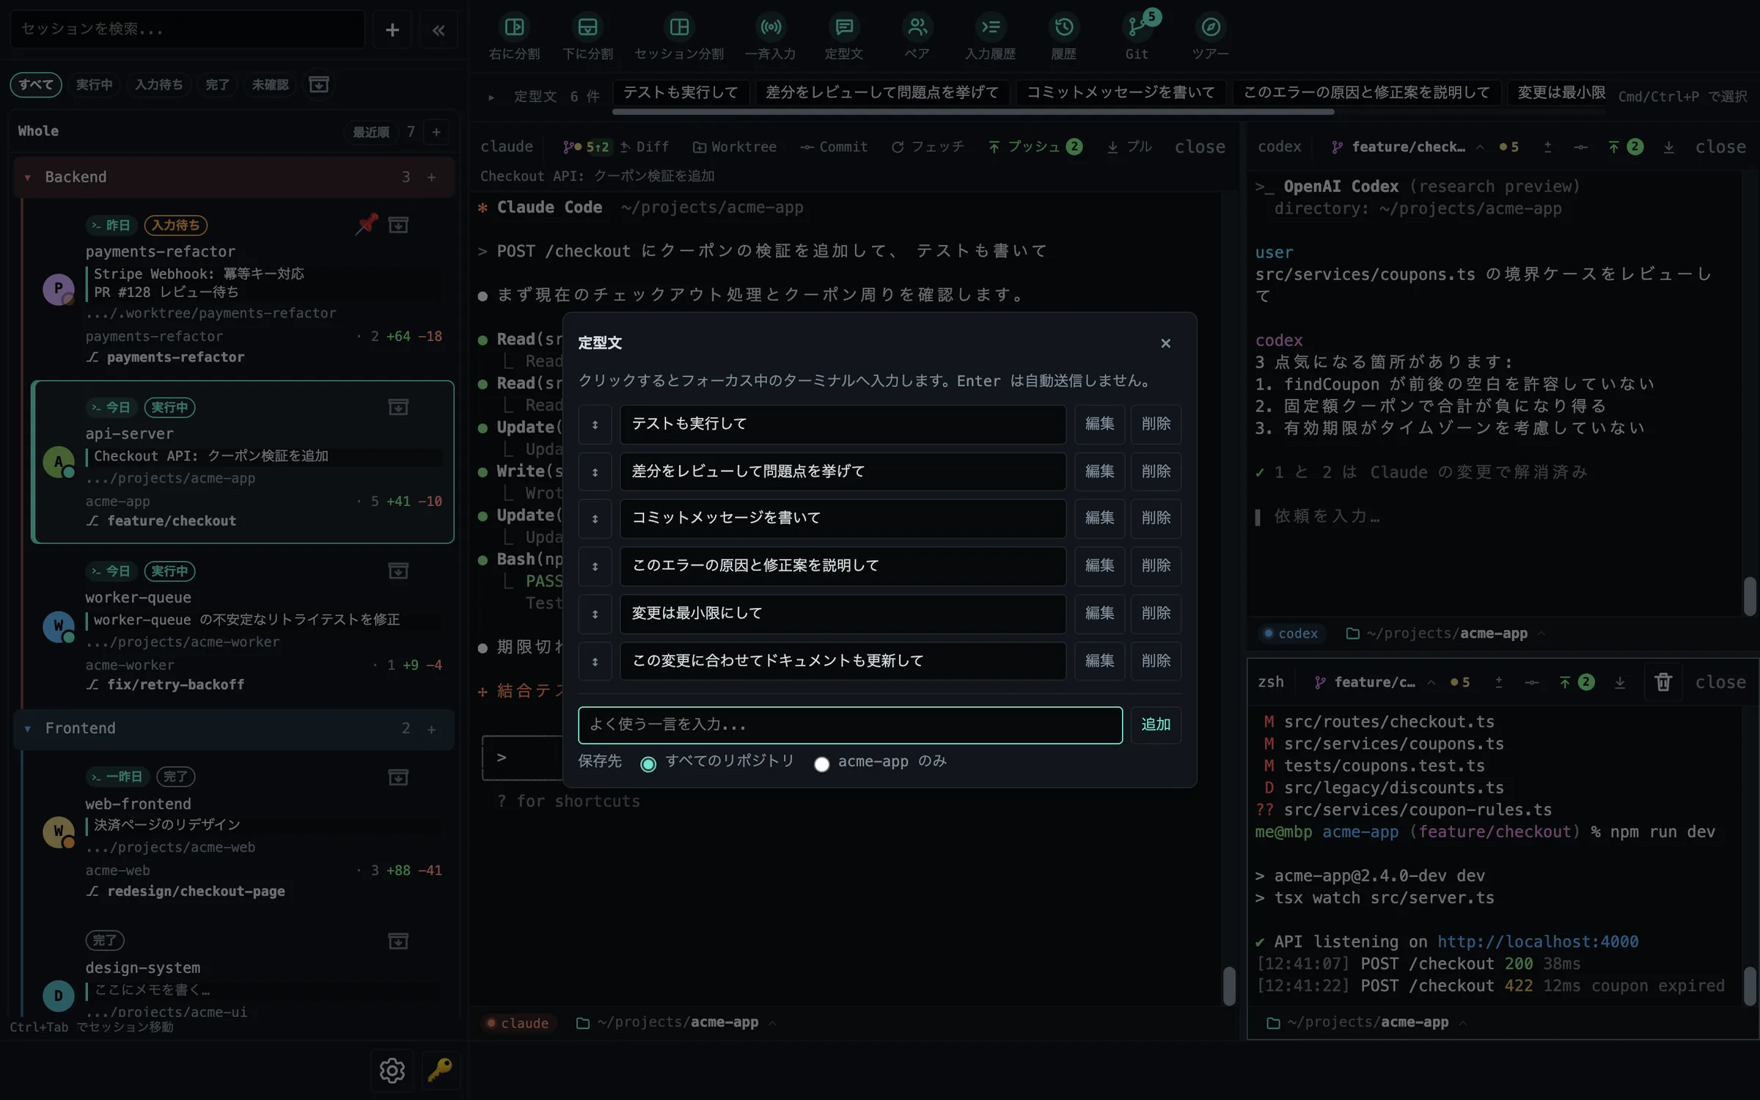Focus the よく使う一言を入力 field
The height and width of the screenshot is (1100, 1760).
850,725
